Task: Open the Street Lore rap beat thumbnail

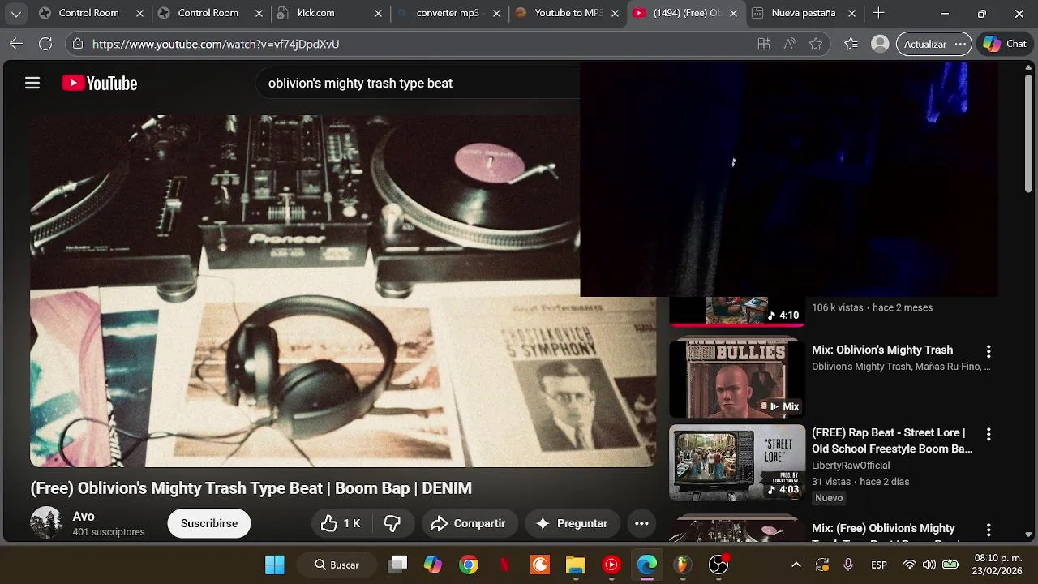Action: coord(737,462)
